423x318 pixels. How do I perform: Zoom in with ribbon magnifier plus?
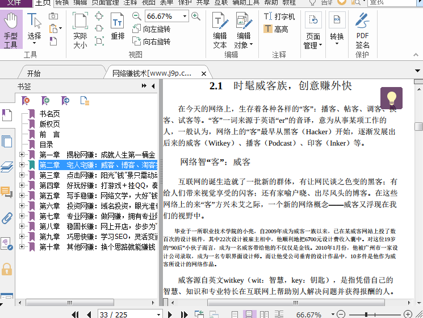pos(195,16)
